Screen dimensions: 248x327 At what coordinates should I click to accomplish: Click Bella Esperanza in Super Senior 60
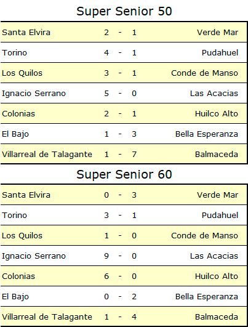tap(207, 297)
